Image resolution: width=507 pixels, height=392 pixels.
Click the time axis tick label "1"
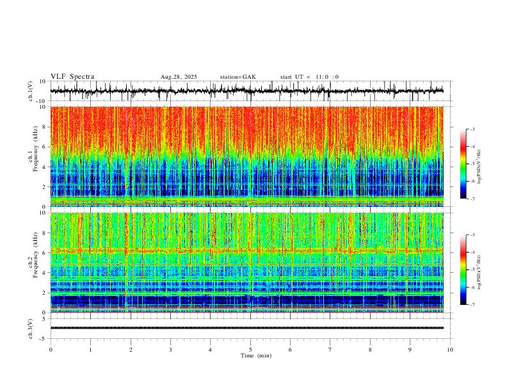tap(90, 350)
